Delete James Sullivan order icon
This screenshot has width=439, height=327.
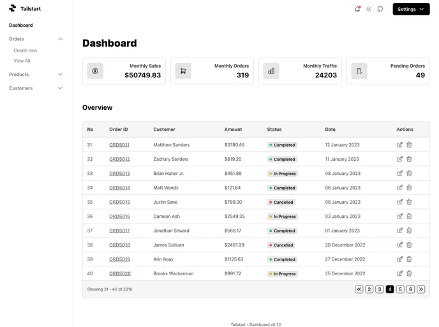point(409,245)
